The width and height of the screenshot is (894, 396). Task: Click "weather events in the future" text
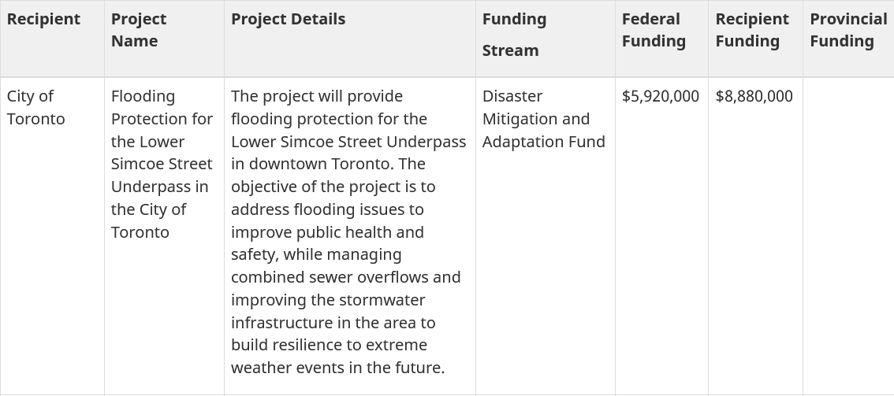pos(337,368)
